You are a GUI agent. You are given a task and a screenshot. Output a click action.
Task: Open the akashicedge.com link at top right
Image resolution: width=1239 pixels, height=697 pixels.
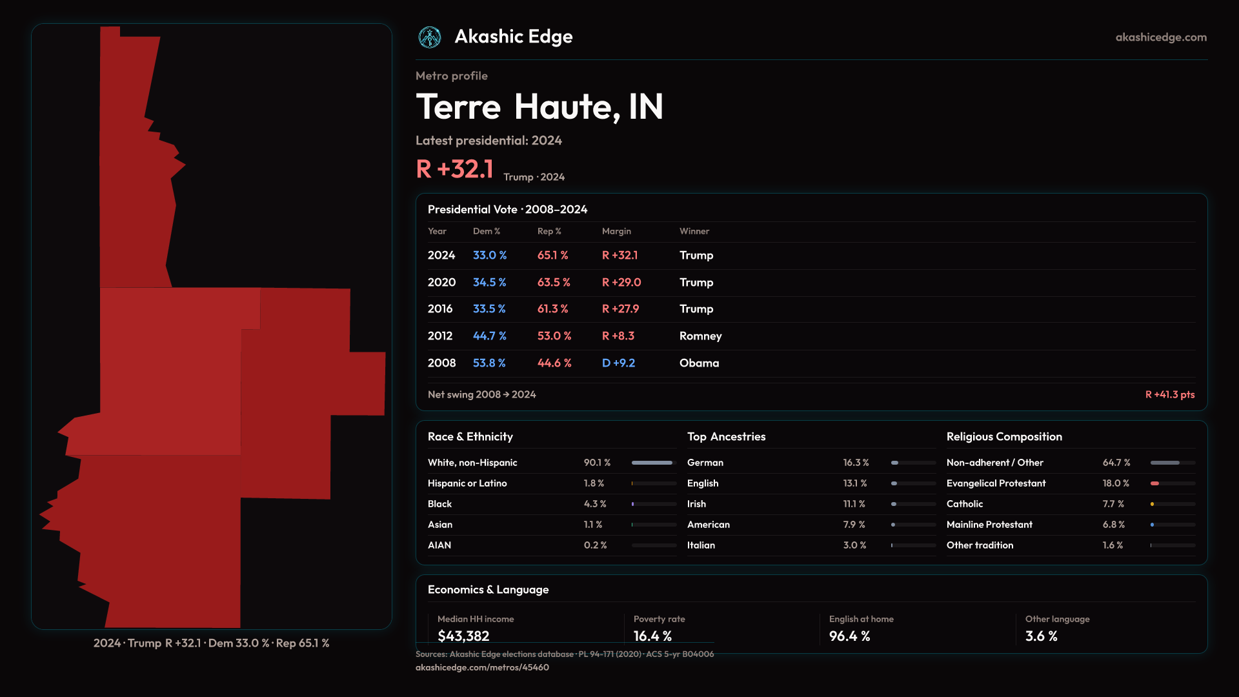[x=1160, y=37]
